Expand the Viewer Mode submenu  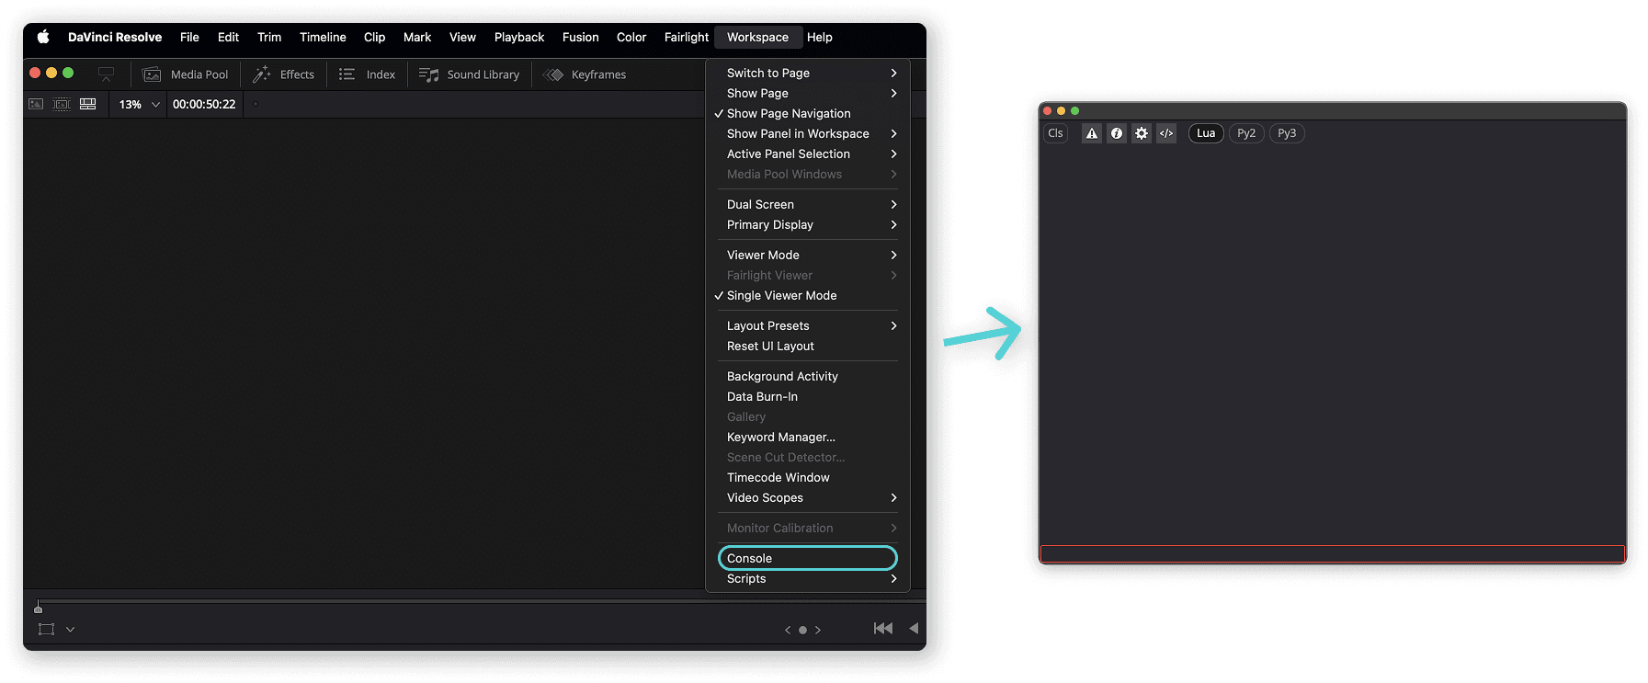click(x=807, y=255)
